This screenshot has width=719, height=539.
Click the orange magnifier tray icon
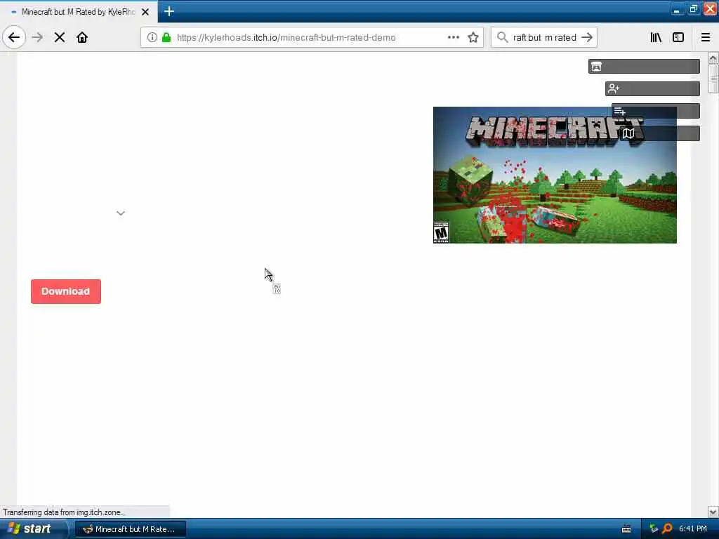(x=667, y=529)
